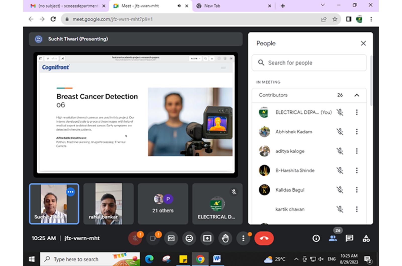The height and width of the screenshot is (266, 402).
Task: Open the Activities icon
Action: (366, 238)
